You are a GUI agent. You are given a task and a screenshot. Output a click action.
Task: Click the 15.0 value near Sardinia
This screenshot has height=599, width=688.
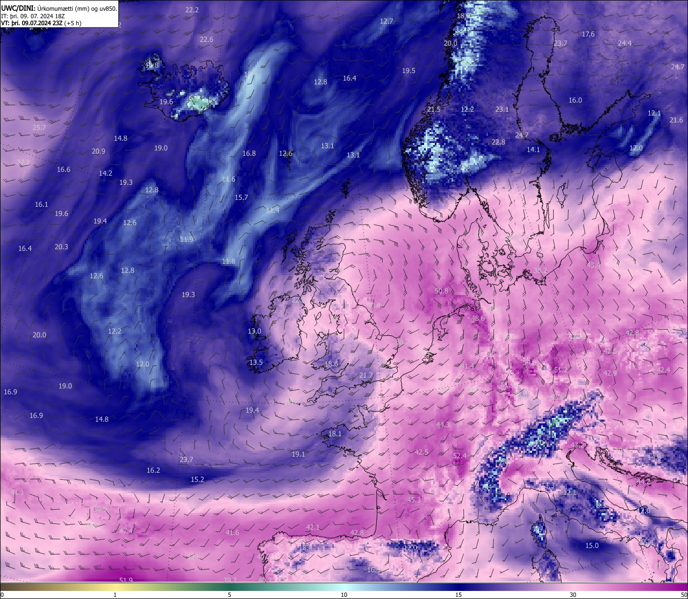pos(591,545)
